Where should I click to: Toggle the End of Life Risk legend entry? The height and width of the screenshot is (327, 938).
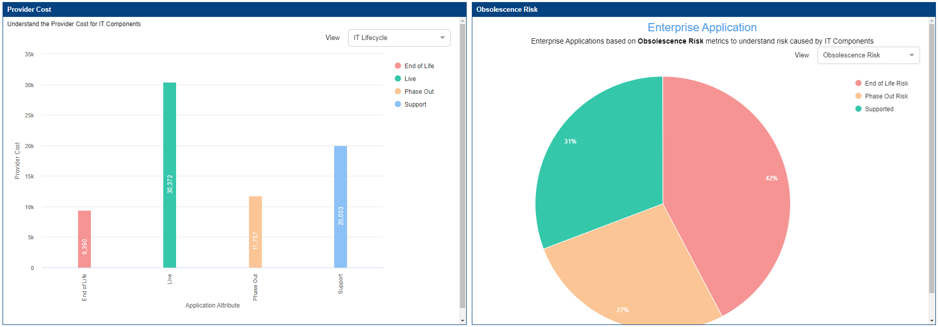pyautogui.click(x=882, y=83)
